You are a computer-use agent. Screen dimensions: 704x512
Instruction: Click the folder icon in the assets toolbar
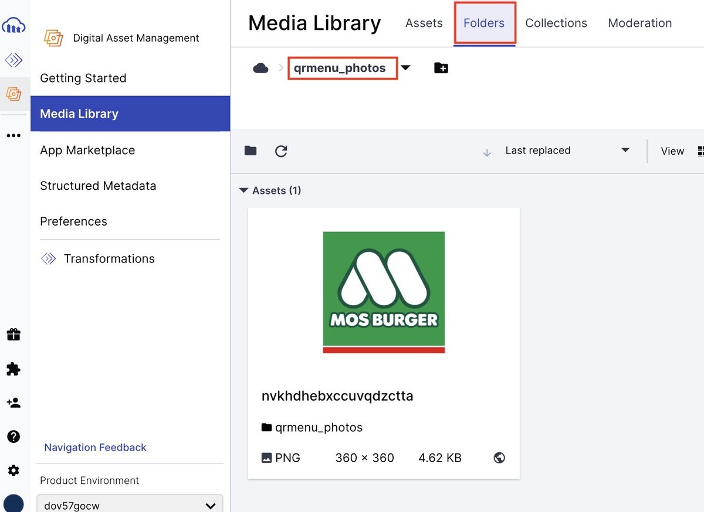pyautogui.click(x=251, y=151)
